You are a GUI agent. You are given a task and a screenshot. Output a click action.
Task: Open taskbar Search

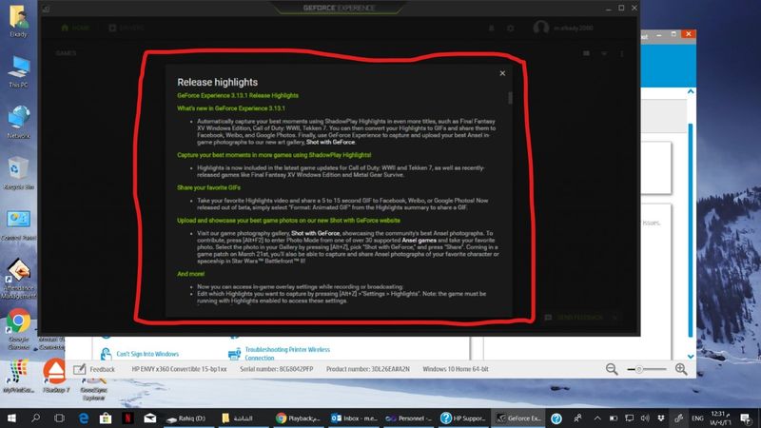(35, 418)
